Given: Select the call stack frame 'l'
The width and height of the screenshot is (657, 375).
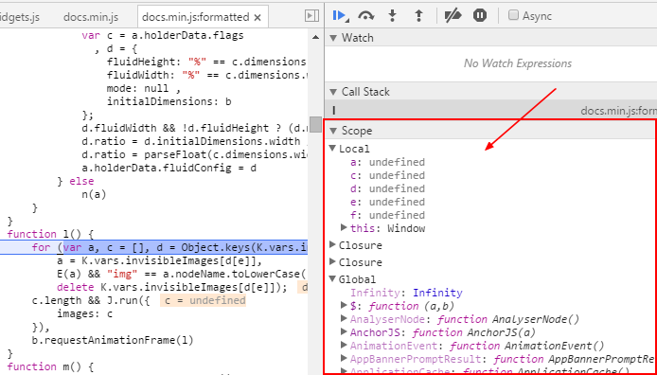Looking at the screenshot, I should click(490, 111).
